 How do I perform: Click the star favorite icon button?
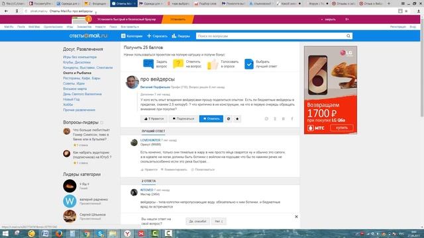click(x=237, y=119)
